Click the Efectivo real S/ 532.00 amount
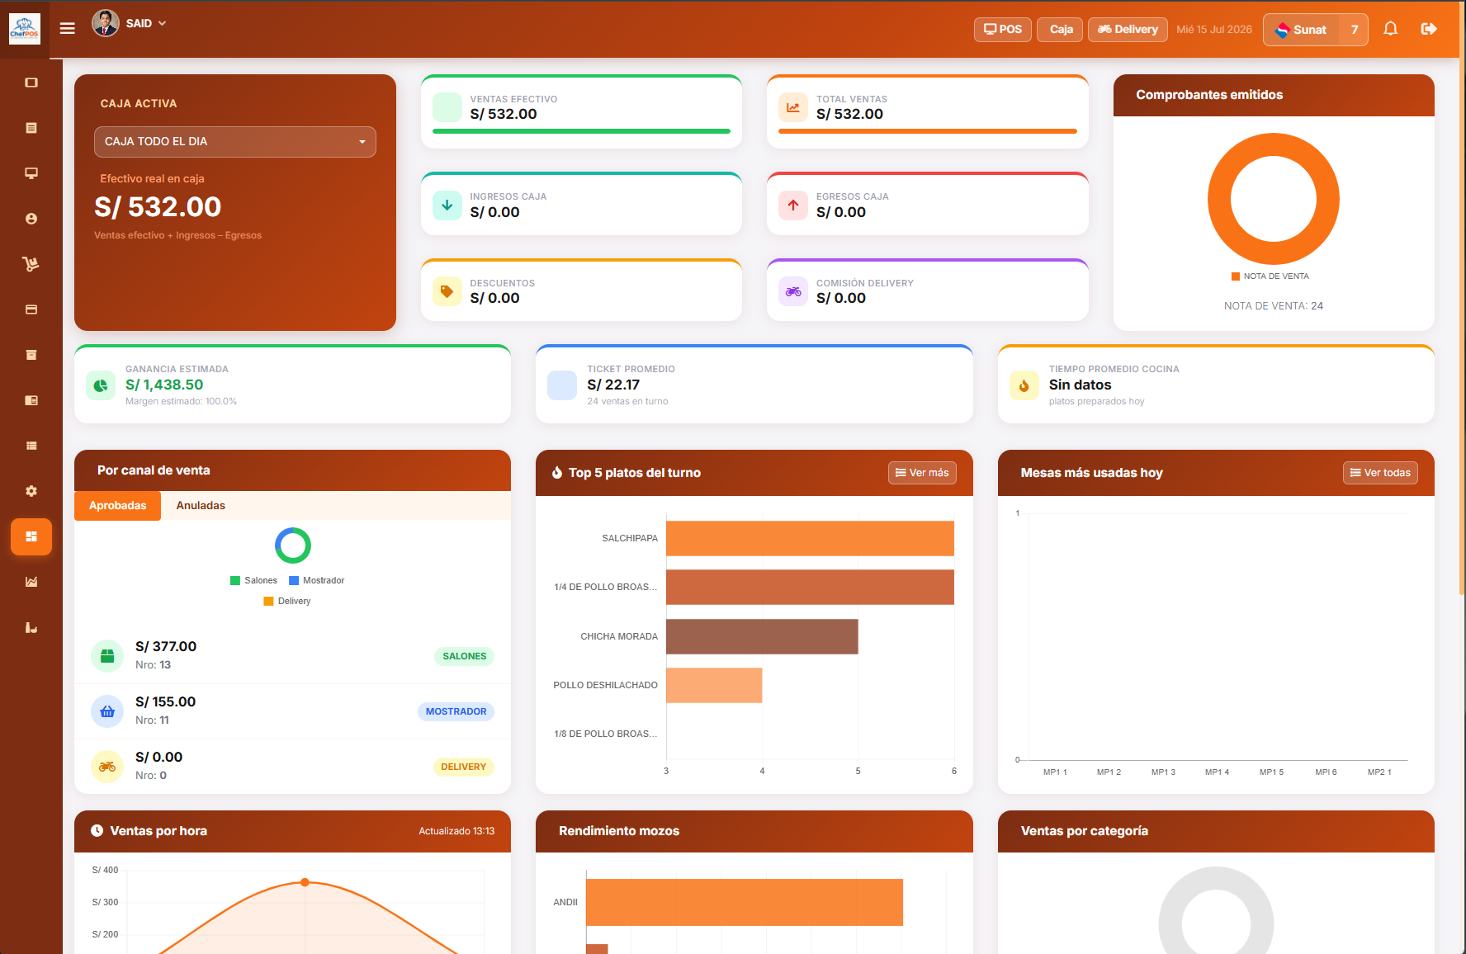 click(158, 206)
